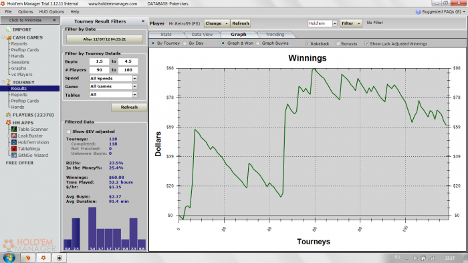Image resolution: width=468 pixels, height=263 pixels.
Task: Open the TableNinja app icon
Action: tap(14, 149)
